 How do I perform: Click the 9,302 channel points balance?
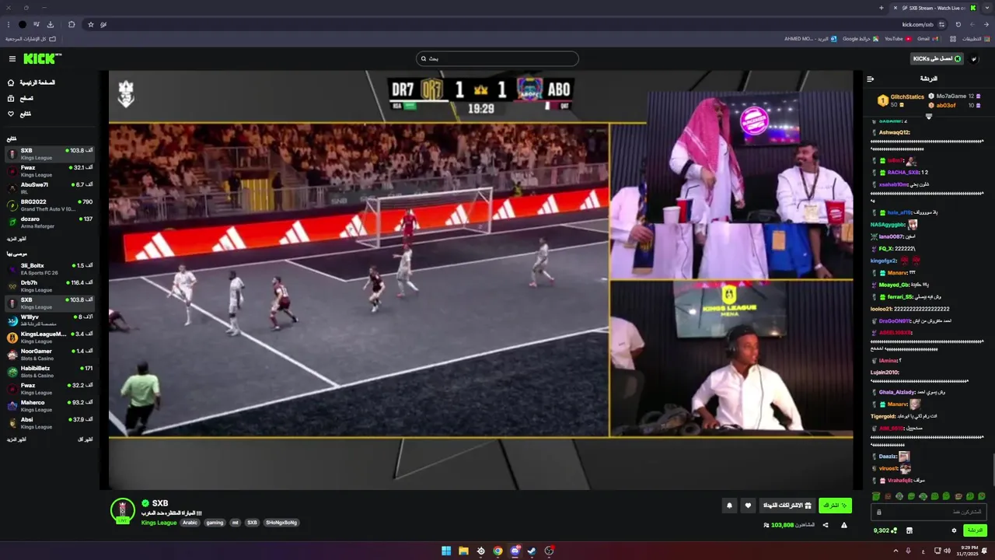point(885,530)
